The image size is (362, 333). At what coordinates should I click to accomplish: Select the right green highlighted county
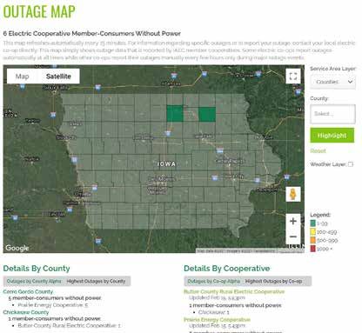coord(207,114)
